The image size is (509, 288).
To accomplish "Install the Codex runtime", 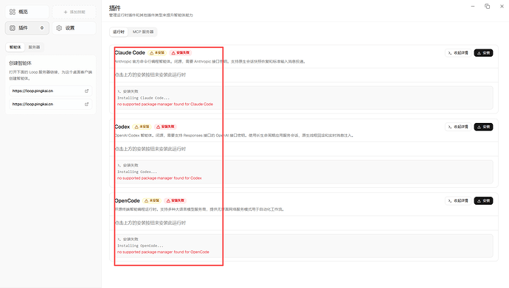I will pyautogui.click(x=483, y=127).
